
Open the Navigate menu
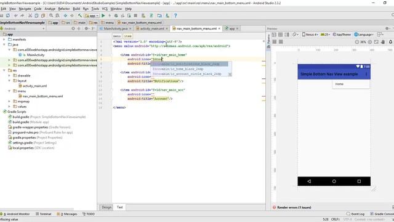[x=25, y=9]
